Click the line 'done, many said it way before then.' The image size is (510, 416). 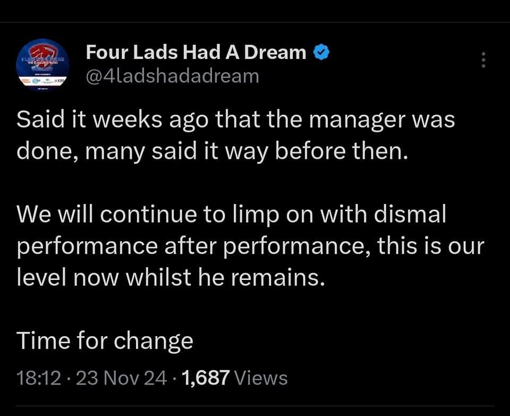click(x=212, y=152)
